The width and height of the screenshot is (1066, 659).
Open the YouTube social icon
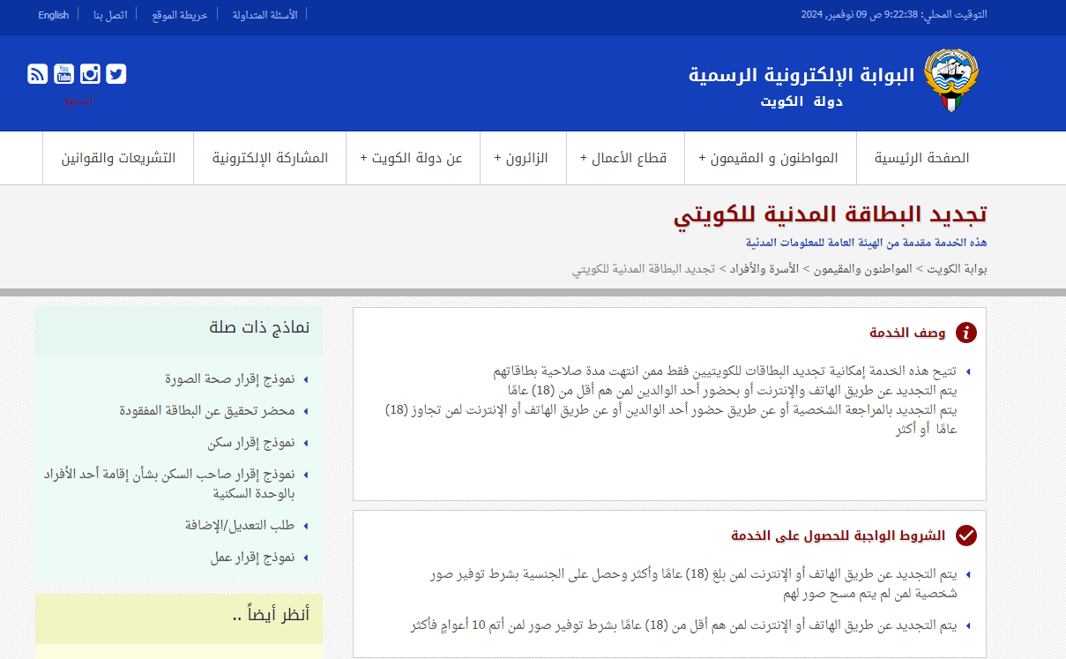point(63,74)
